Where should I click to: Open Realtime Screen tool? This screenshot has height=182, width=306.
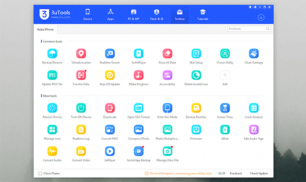click(x=110, y=54)
